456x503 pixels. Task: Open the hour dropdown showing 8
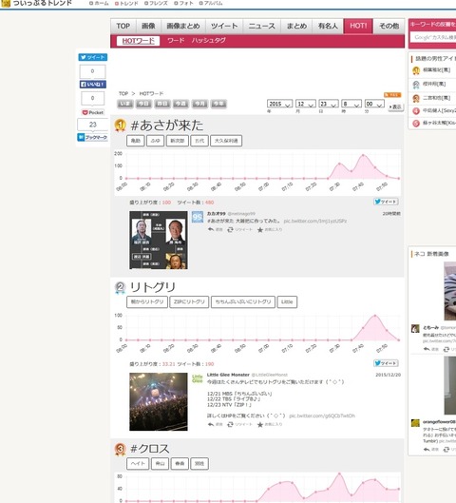(x=351, y=104)
